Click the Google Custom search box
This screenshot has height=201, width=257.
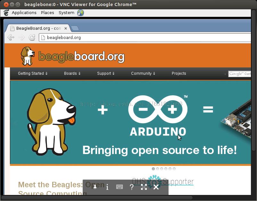tap(239, 74)
